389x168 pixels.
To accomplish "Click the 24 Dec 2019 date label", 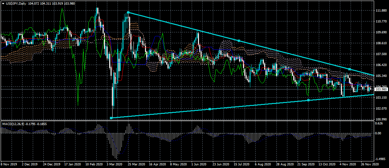I will click(x=52, y=164).
